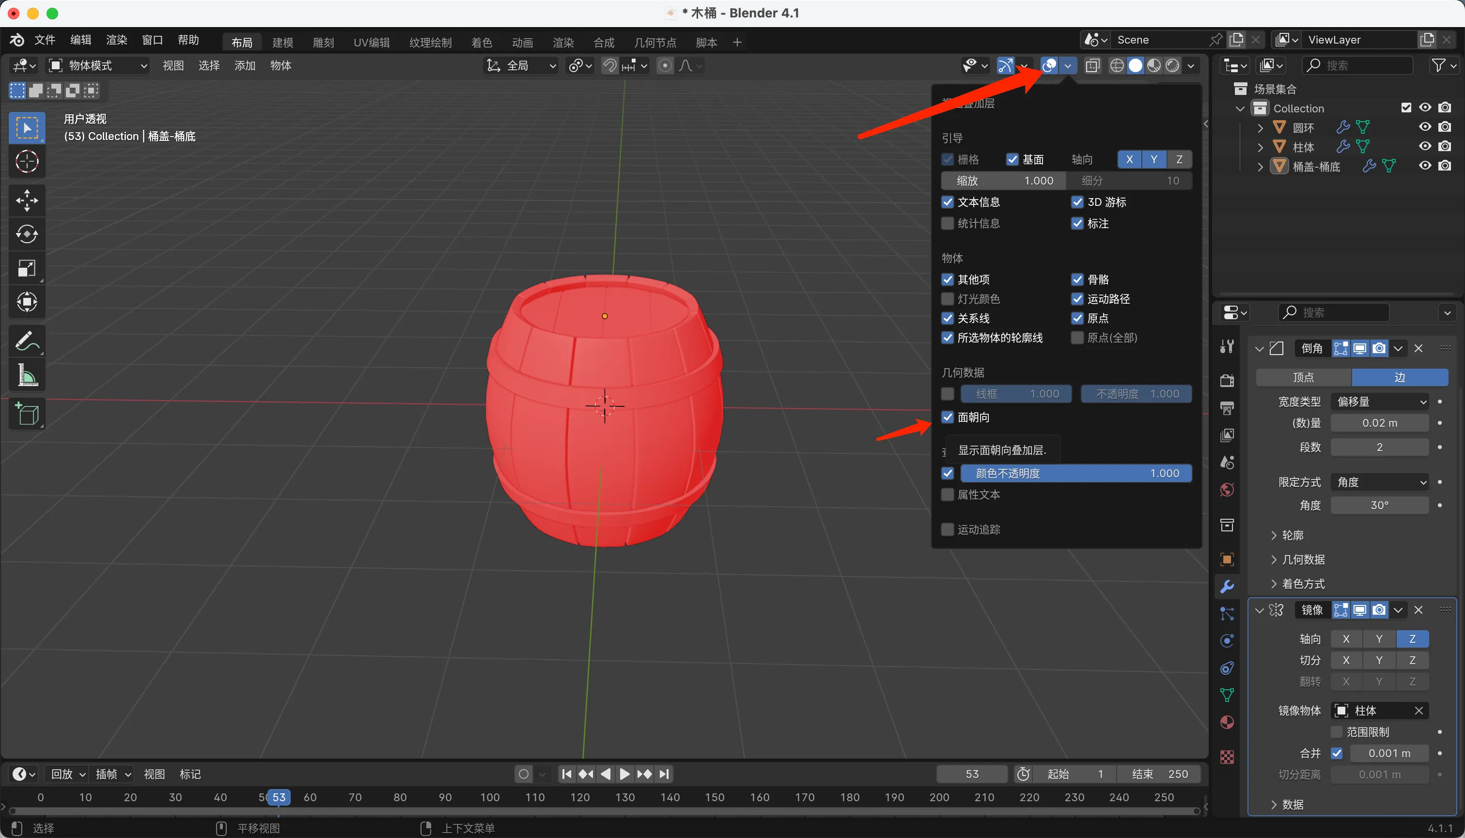Click the Add Cube tool icon
This screenshot has width=1465, height=838.
pos(27,413)
